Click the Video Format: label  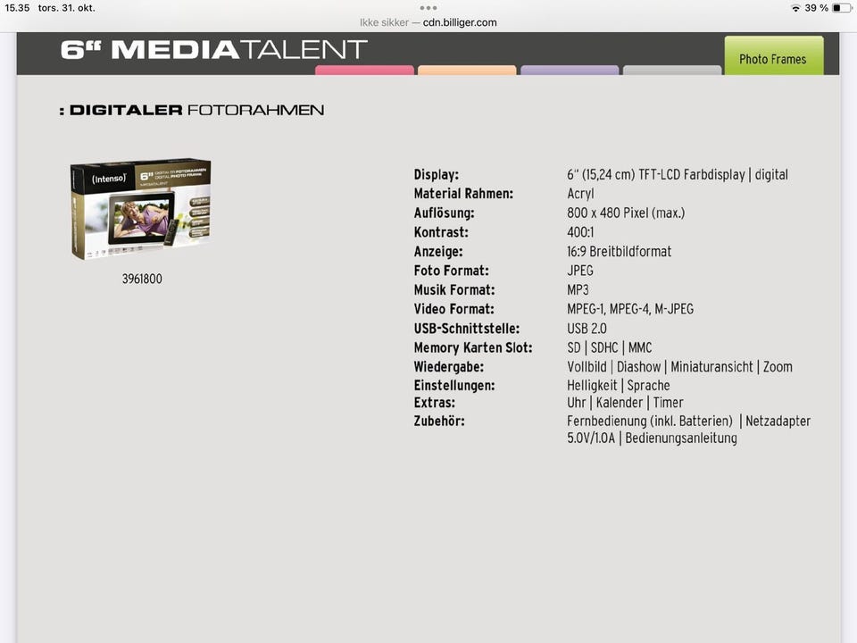[x=454, y=309]
